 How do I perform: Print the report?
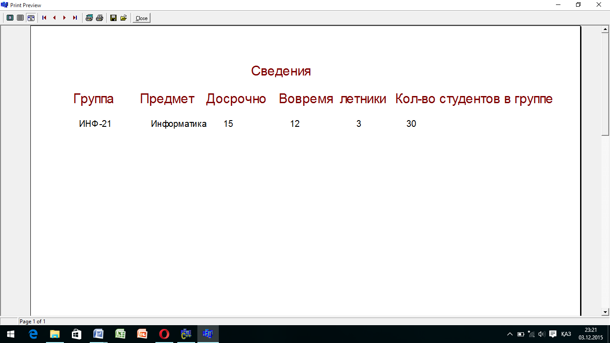pos(99,18)
